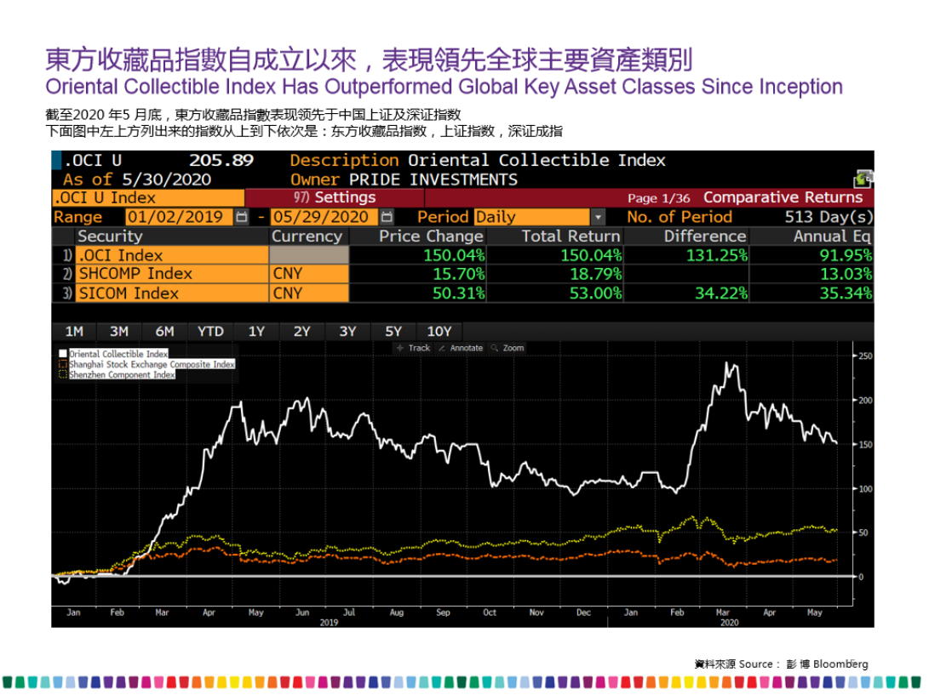Viewport: 929px width, 695px height.
Task: Click 131.25% difference value
Action: point(717,255)
